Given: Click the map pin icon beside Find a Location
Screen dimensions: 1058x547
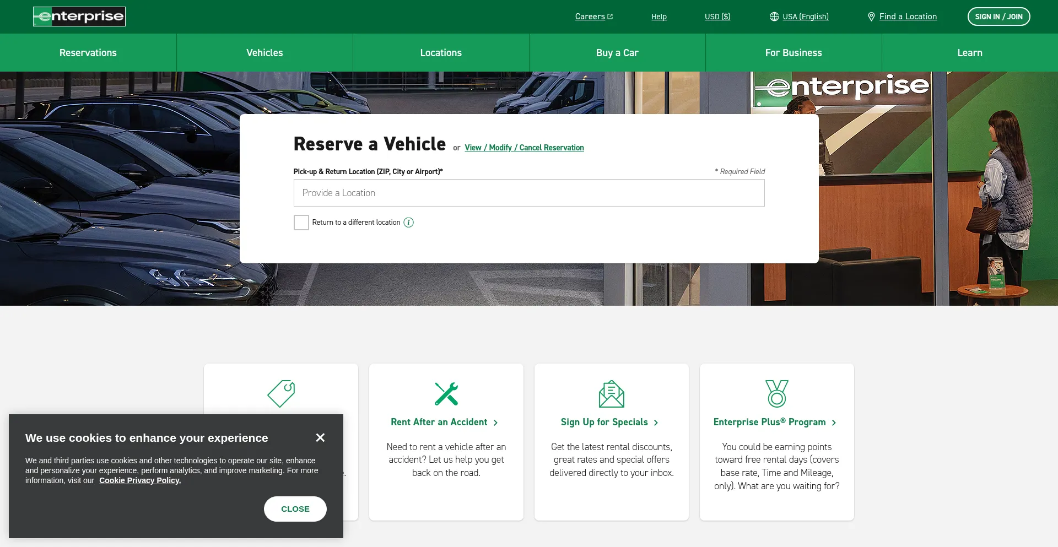Looking at the screenshot, I should click(x=871, y=17).
